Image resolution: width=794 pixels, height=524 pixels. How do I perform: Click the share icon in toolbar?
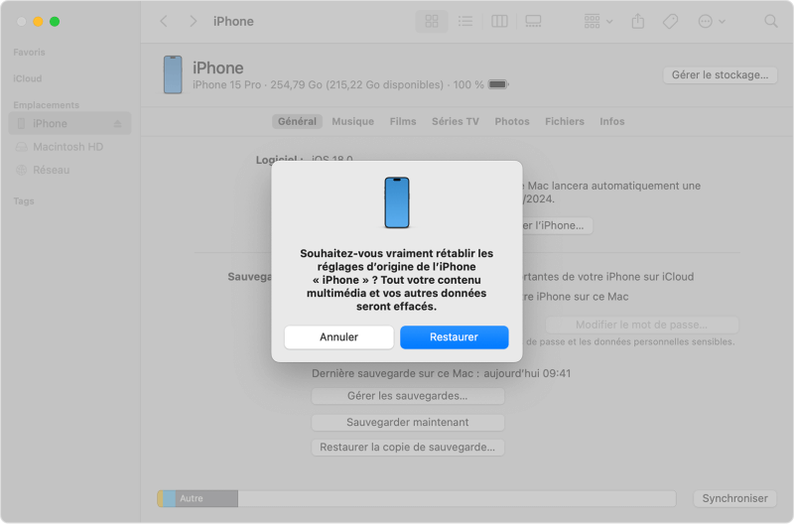coord(638,21)
